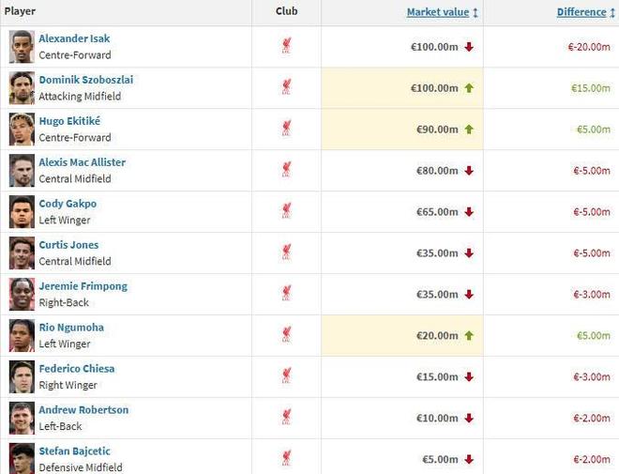Click Liverpool crest in Alexander Isak row

point(286,46)
